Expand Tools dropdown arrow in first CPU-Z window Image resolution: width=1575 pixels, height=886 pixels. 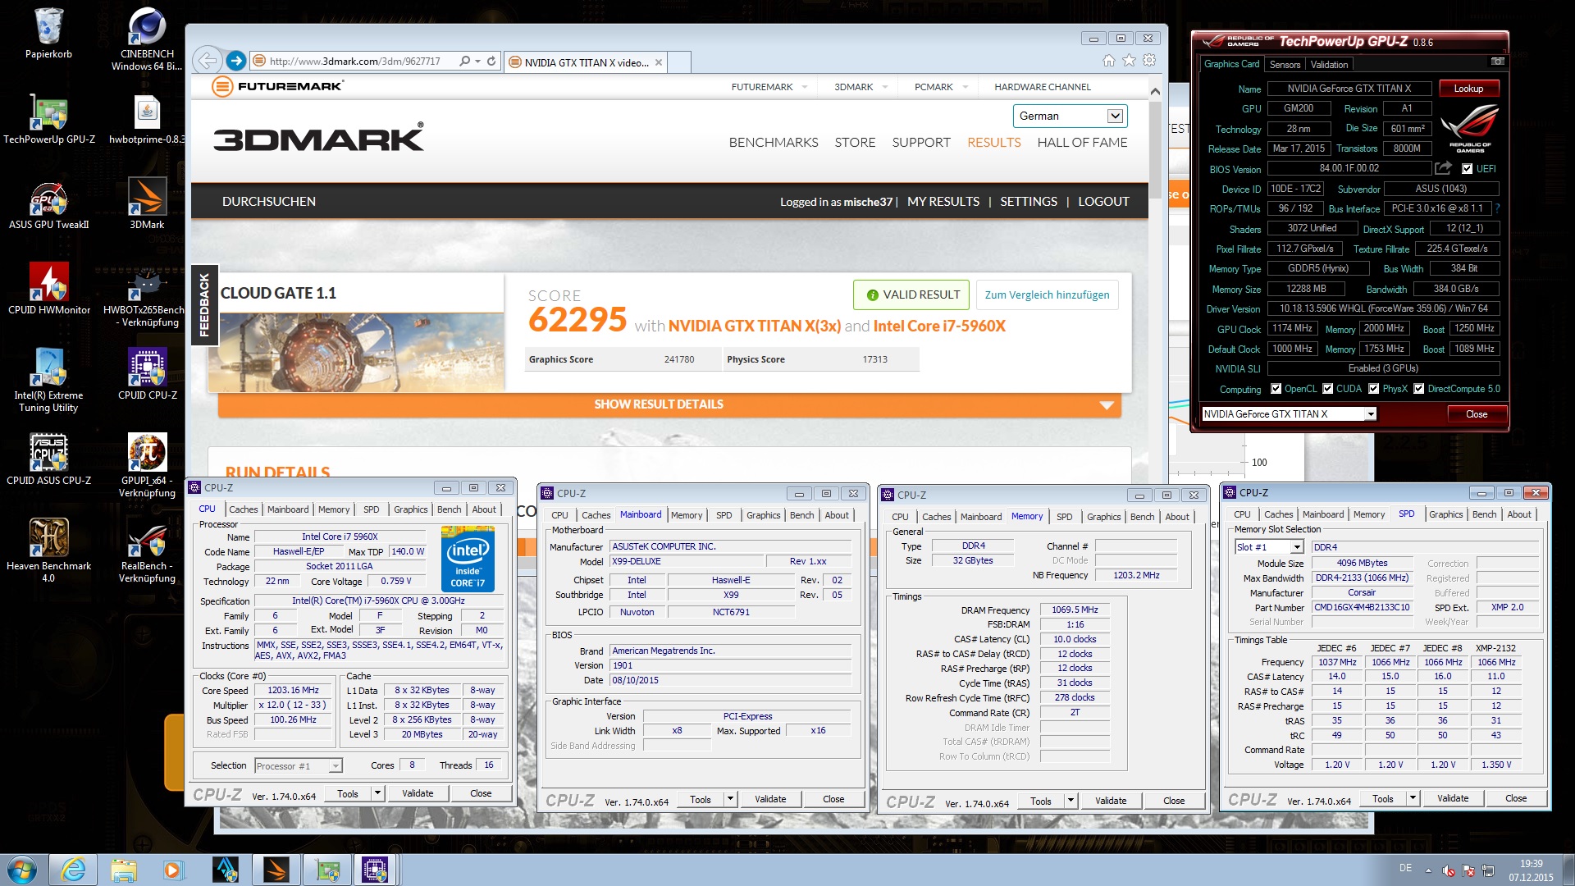377,793
